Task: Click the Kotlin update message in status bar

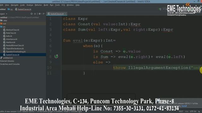Action: pyautogui.click(x=41, y=112)
